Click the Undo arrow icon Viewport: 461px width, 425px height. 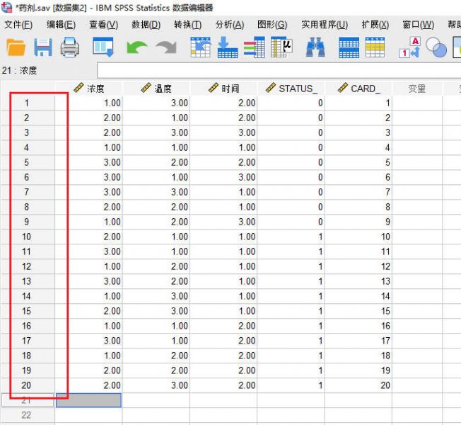coord(136,47)
